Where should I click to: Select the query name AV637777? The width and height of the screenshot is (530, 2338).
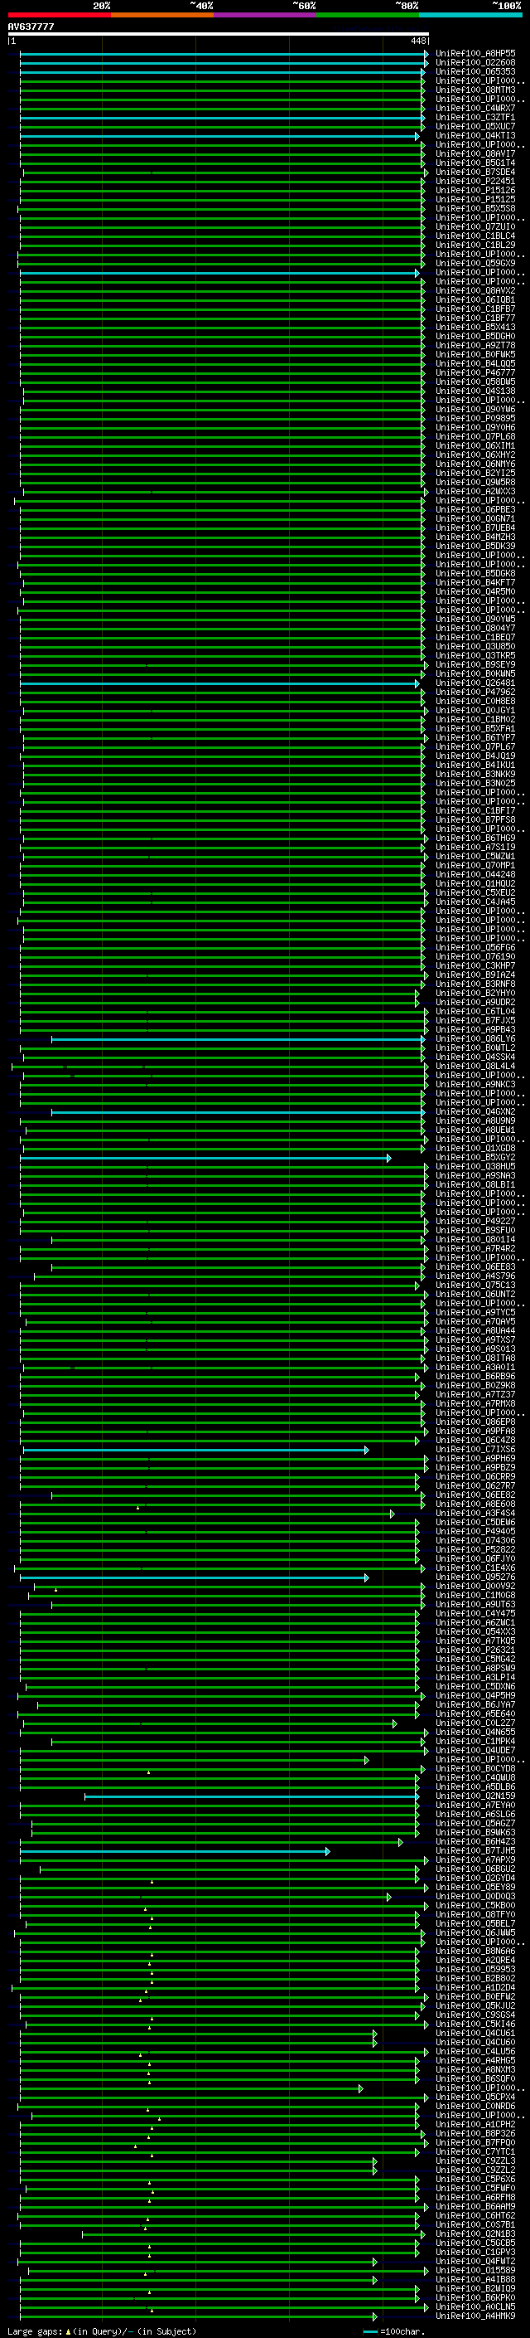[31, 27]
